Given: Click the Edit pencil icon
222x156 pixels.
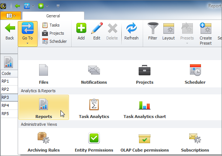Looking at the screenshot, I should pos(97,31).
